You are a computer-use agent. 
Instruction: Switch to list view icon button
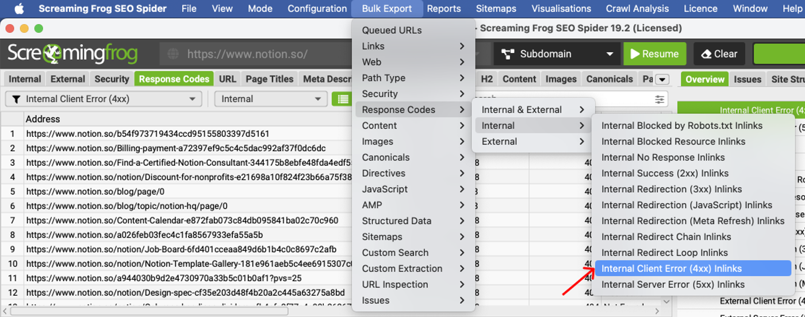tap(343, 99)
